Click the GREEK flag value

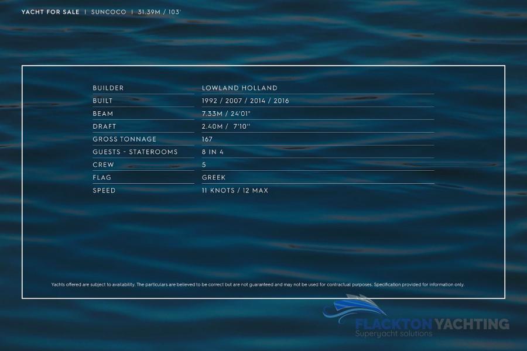[214, 178]
